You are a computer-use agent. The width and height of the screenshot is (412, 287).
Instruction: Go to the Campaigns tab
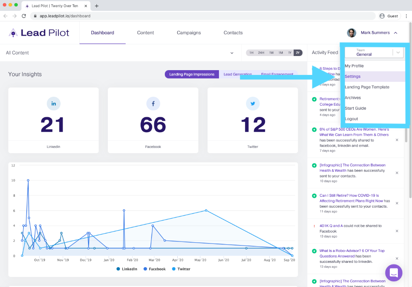click(189, 33)
